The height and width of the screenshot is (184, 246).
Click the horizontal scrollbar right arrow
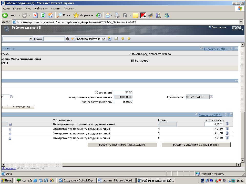(x=239, y=165)
